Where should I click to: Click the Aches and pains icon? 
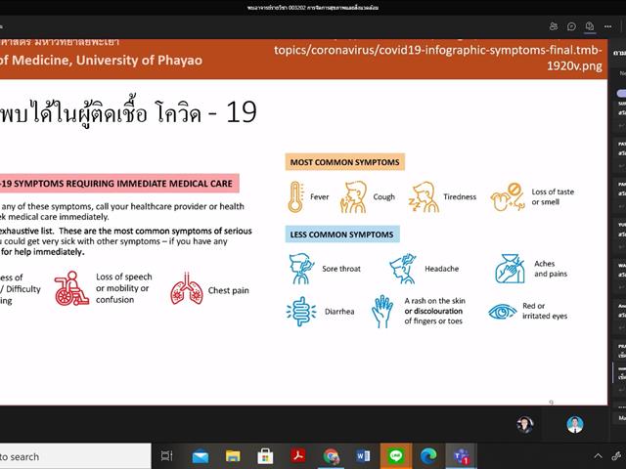click(510, 269)
